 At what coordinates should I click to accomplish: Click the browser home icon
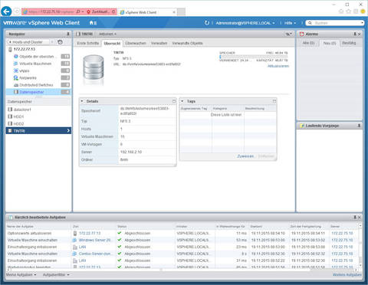(x=341, y=11)
